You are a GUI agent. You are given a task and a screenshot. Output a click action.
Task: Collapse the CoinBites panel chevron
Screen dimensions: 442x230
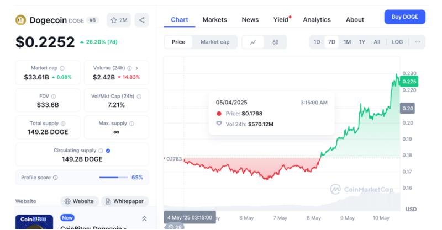[144, 218]
